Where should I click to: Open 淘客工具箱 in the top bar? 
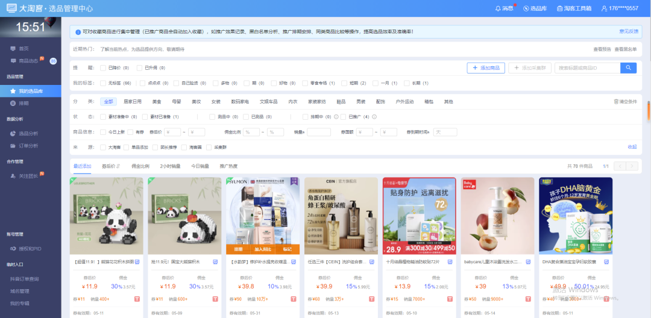(574, 8)
